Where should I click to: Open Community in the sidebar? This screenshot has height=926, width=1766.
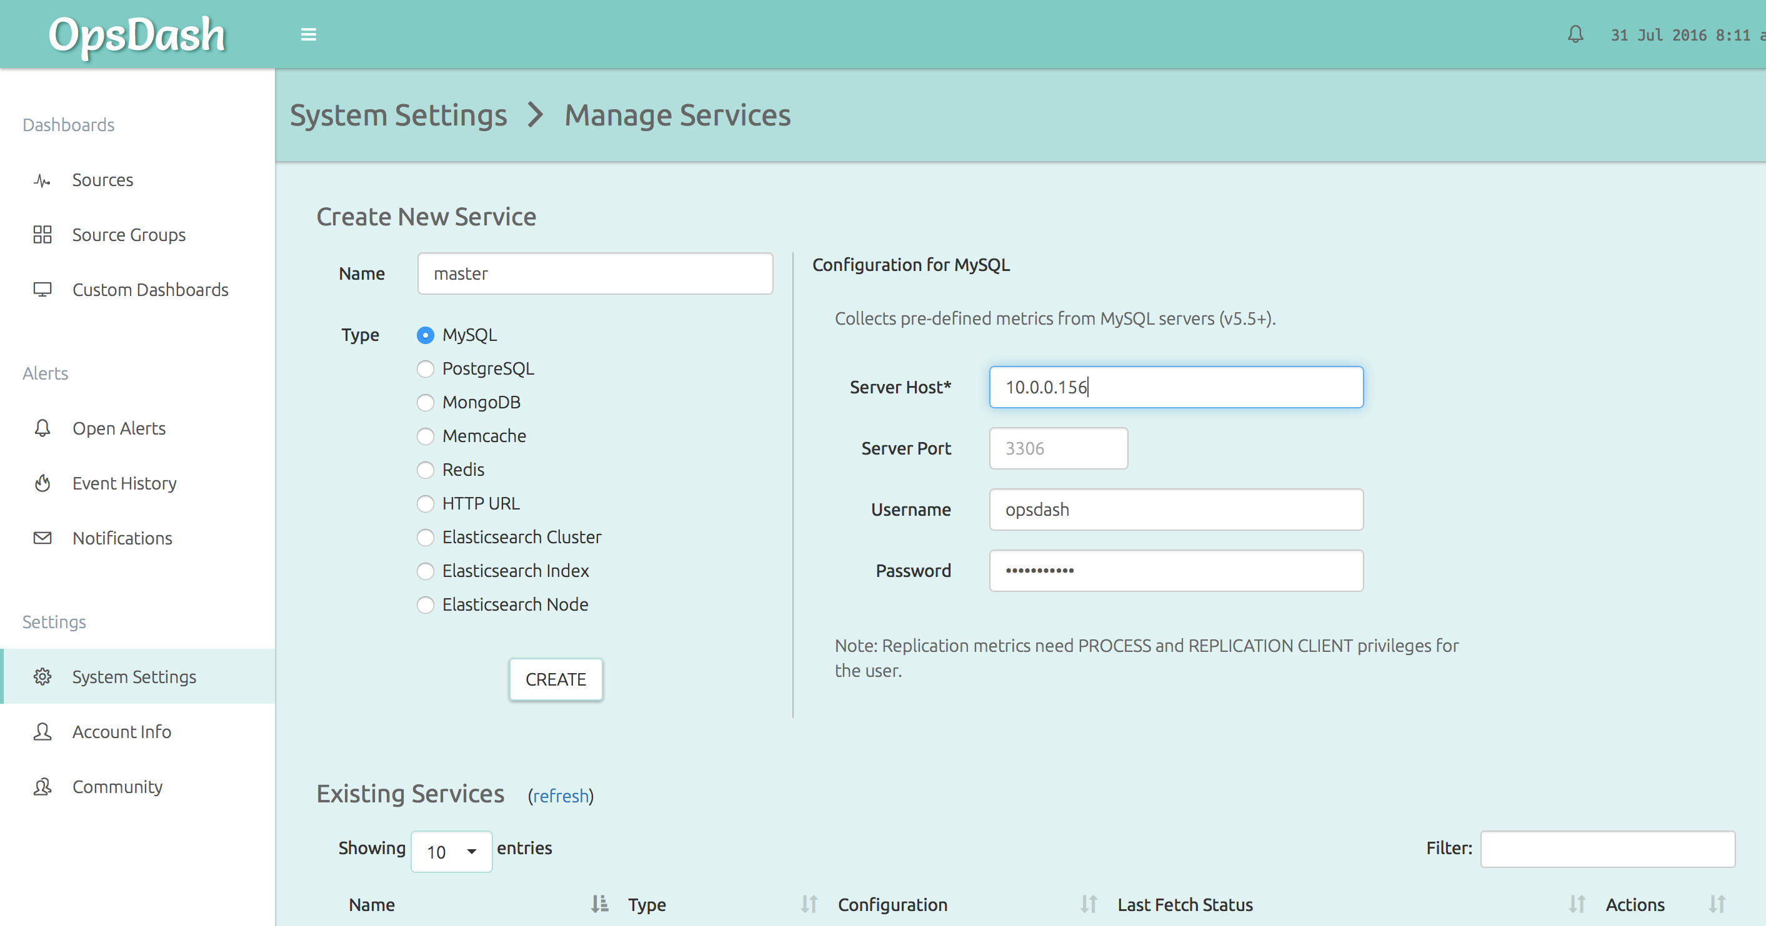tap(138, 787)
